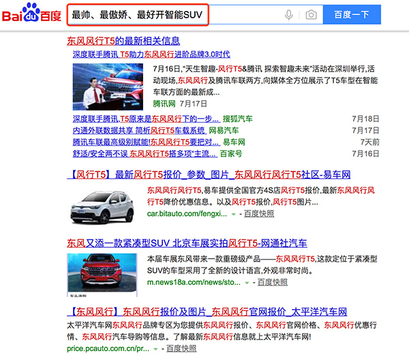Expand dropdown arrow next to price.pcauto.com.cn URL

coord(155,349)
